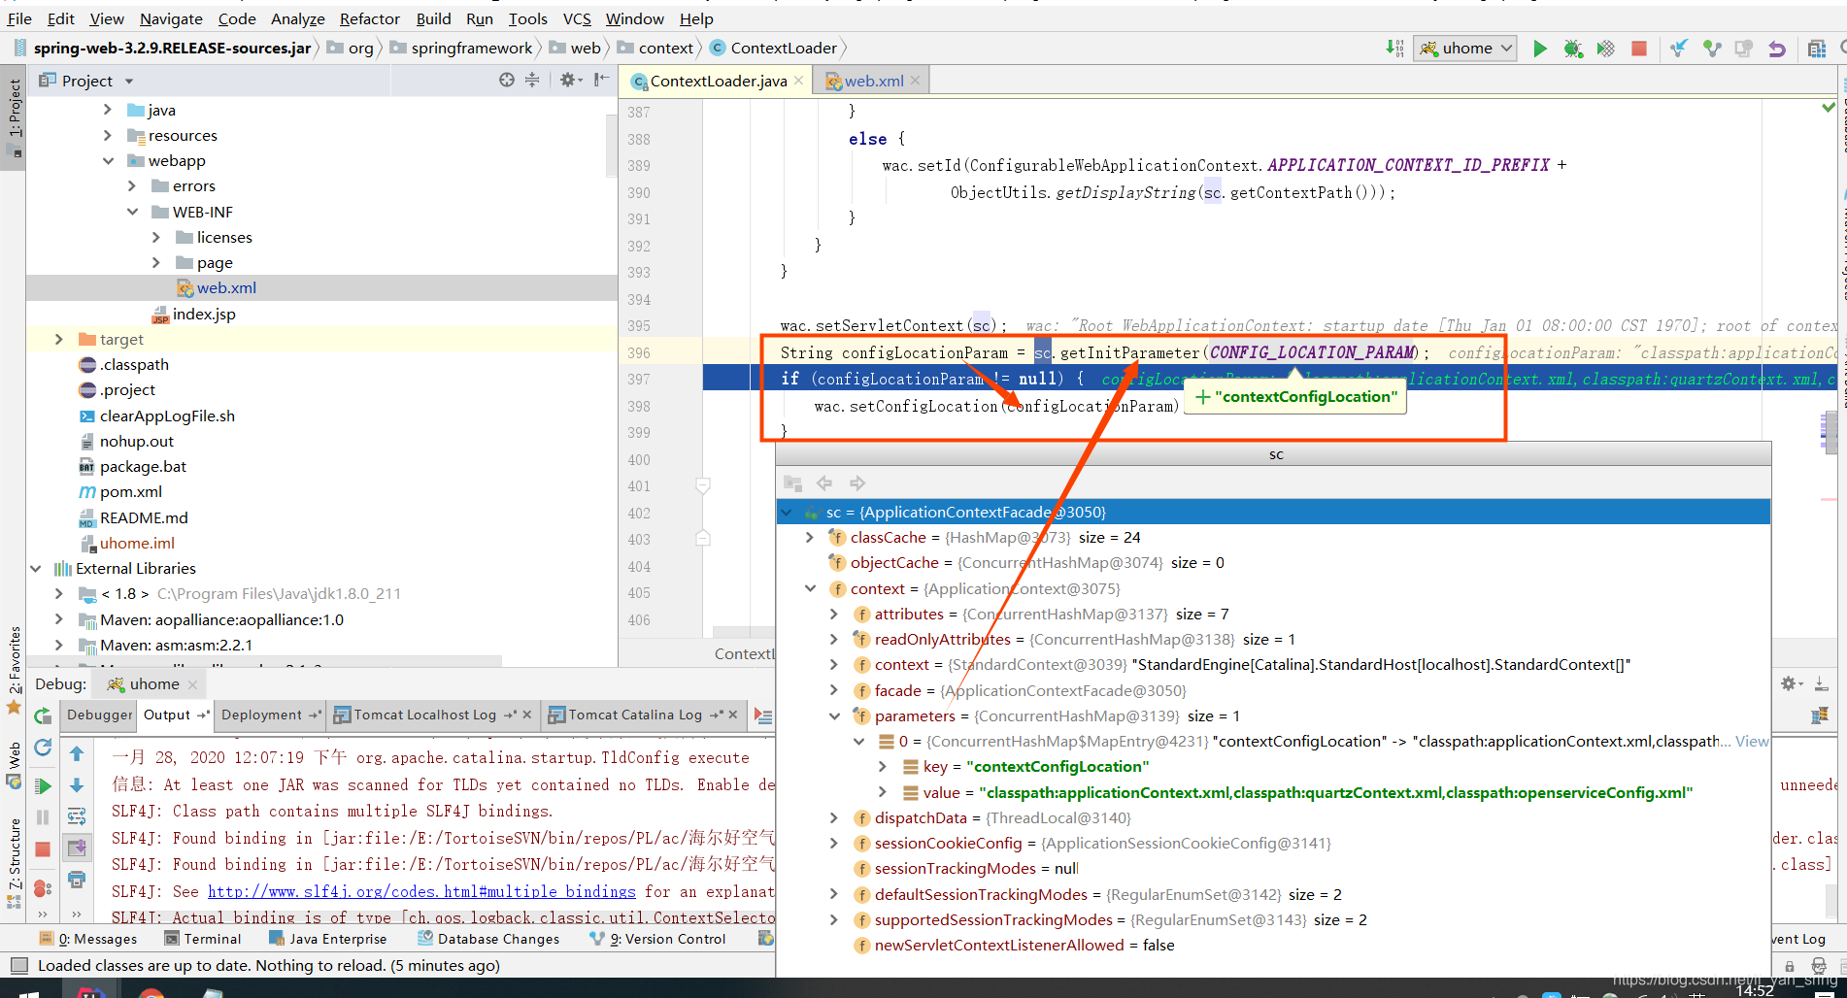Toggle Scroll to the End console button
The width and height of the screenshot is (1847, 998).
tap(77, 848)
